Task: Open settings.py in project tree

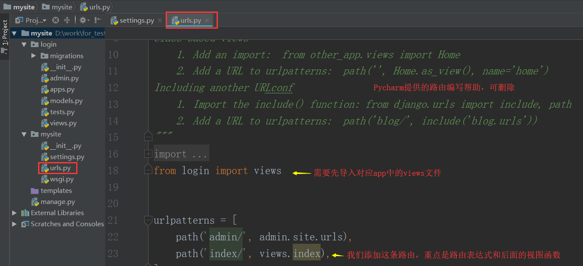Action: tap(63, 157)
